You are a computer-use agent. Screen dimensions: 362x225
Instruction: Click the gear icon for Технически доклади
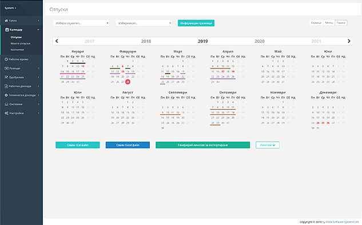pyautogui.click(x=6, y=95)
